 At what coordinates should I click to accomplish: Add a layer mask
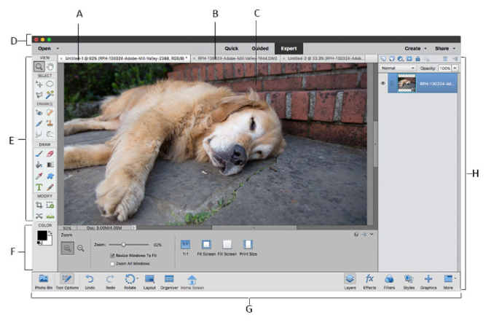click(409, 58)
